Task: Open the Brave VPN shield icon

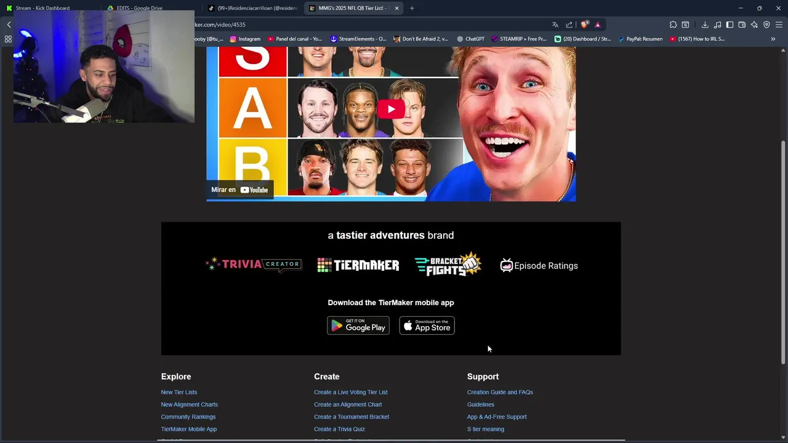Action: (766, 25)
